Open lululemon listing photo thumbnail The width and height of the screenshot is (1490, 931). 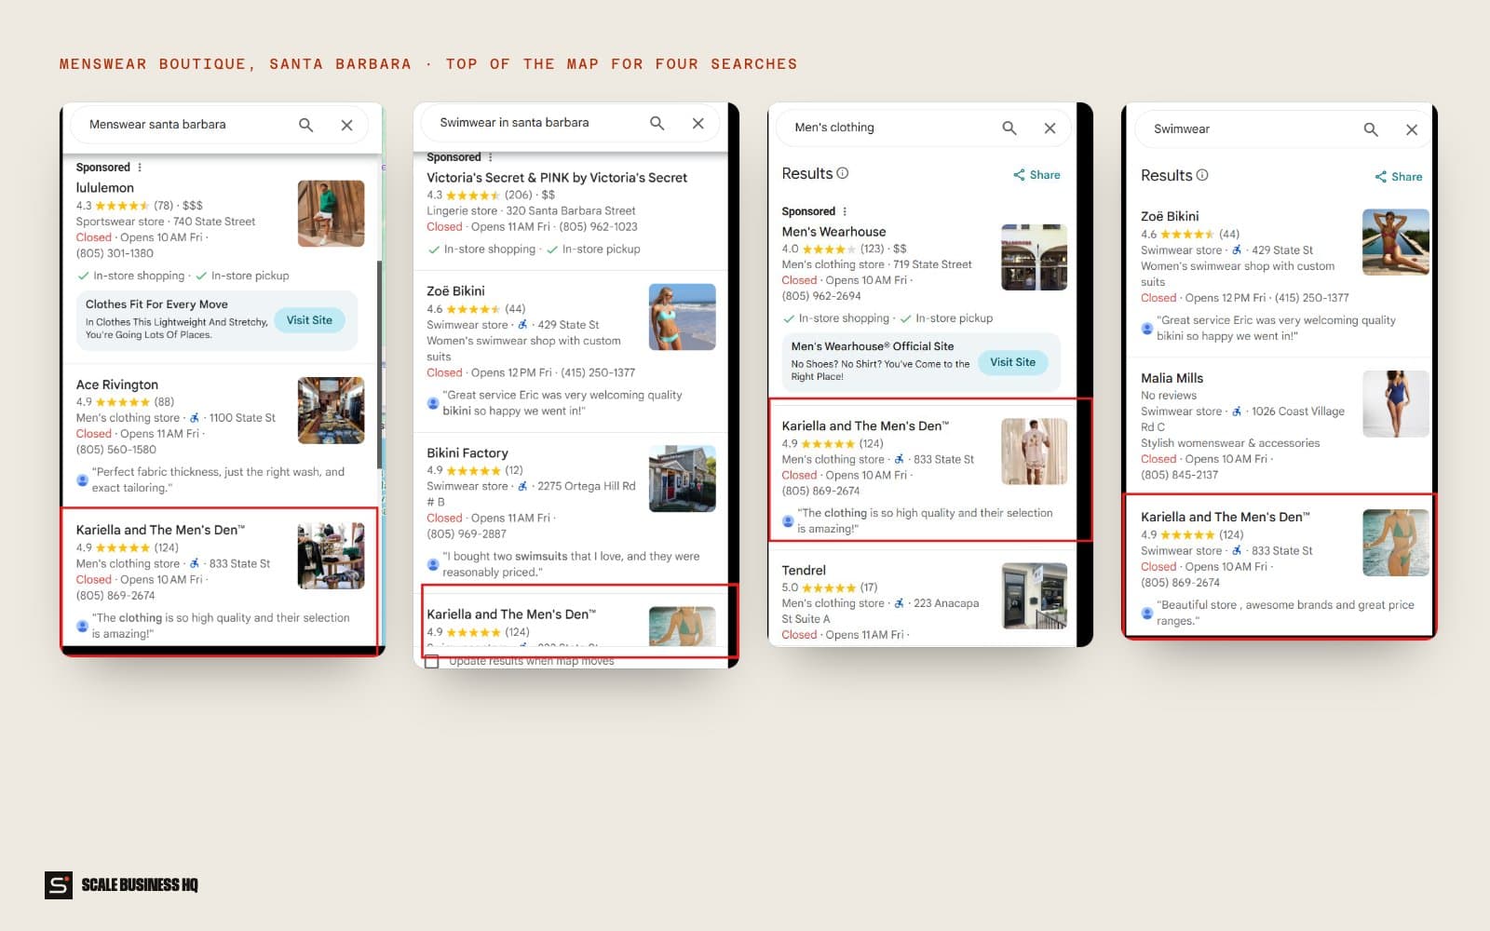(331, 213)
